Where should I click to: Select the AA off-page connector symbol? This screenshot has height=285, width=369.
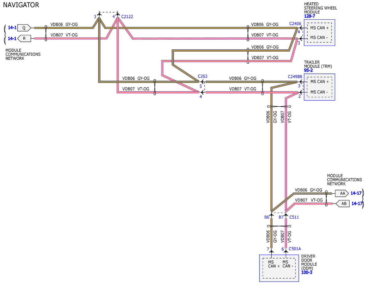[x=342, y=193]
